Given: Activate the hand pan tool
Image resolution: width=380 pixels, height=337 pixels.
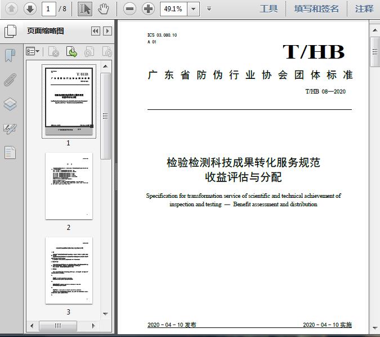Looking at the screenshot, I should click(103, 8).
